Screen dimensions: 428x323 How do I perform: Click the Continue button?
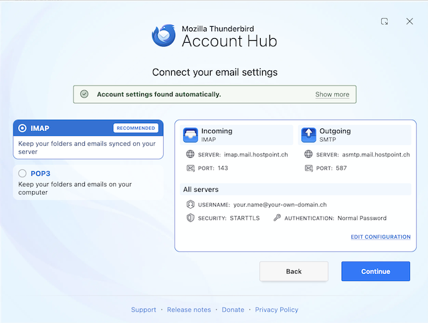tap(376, 272)
